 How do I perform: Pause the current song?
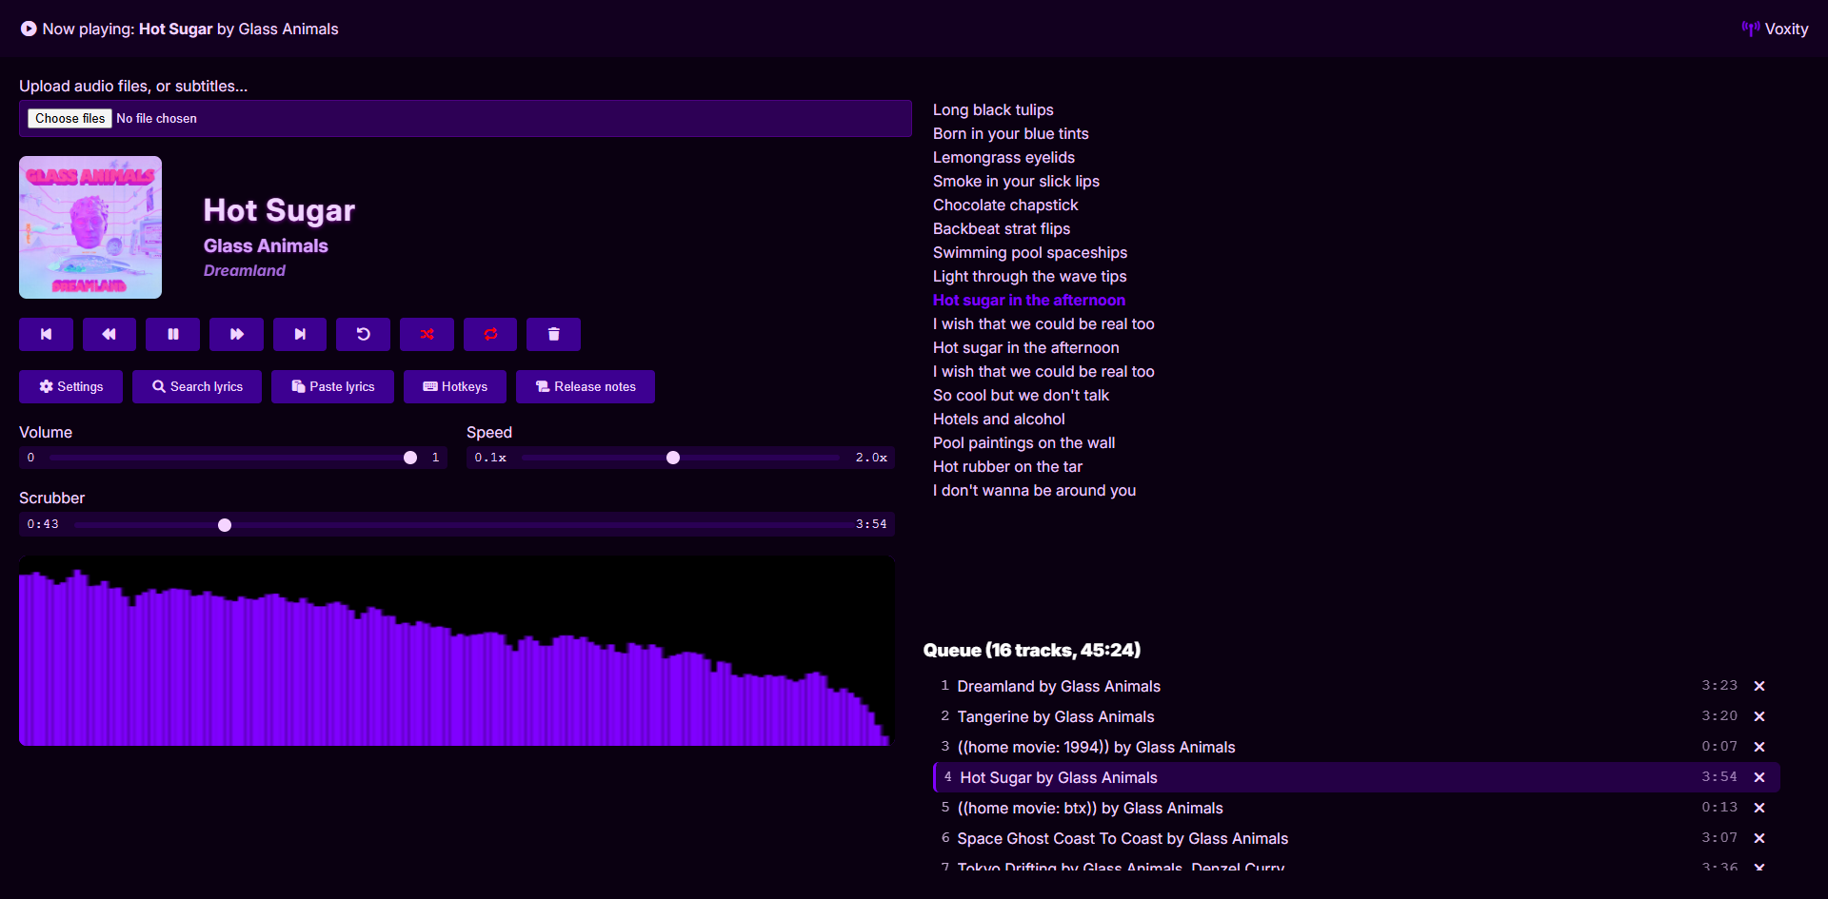pos(173,334)
